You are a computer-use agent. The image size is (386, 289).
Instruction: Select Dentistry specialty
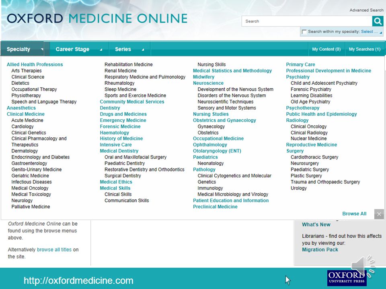[110, 108]
